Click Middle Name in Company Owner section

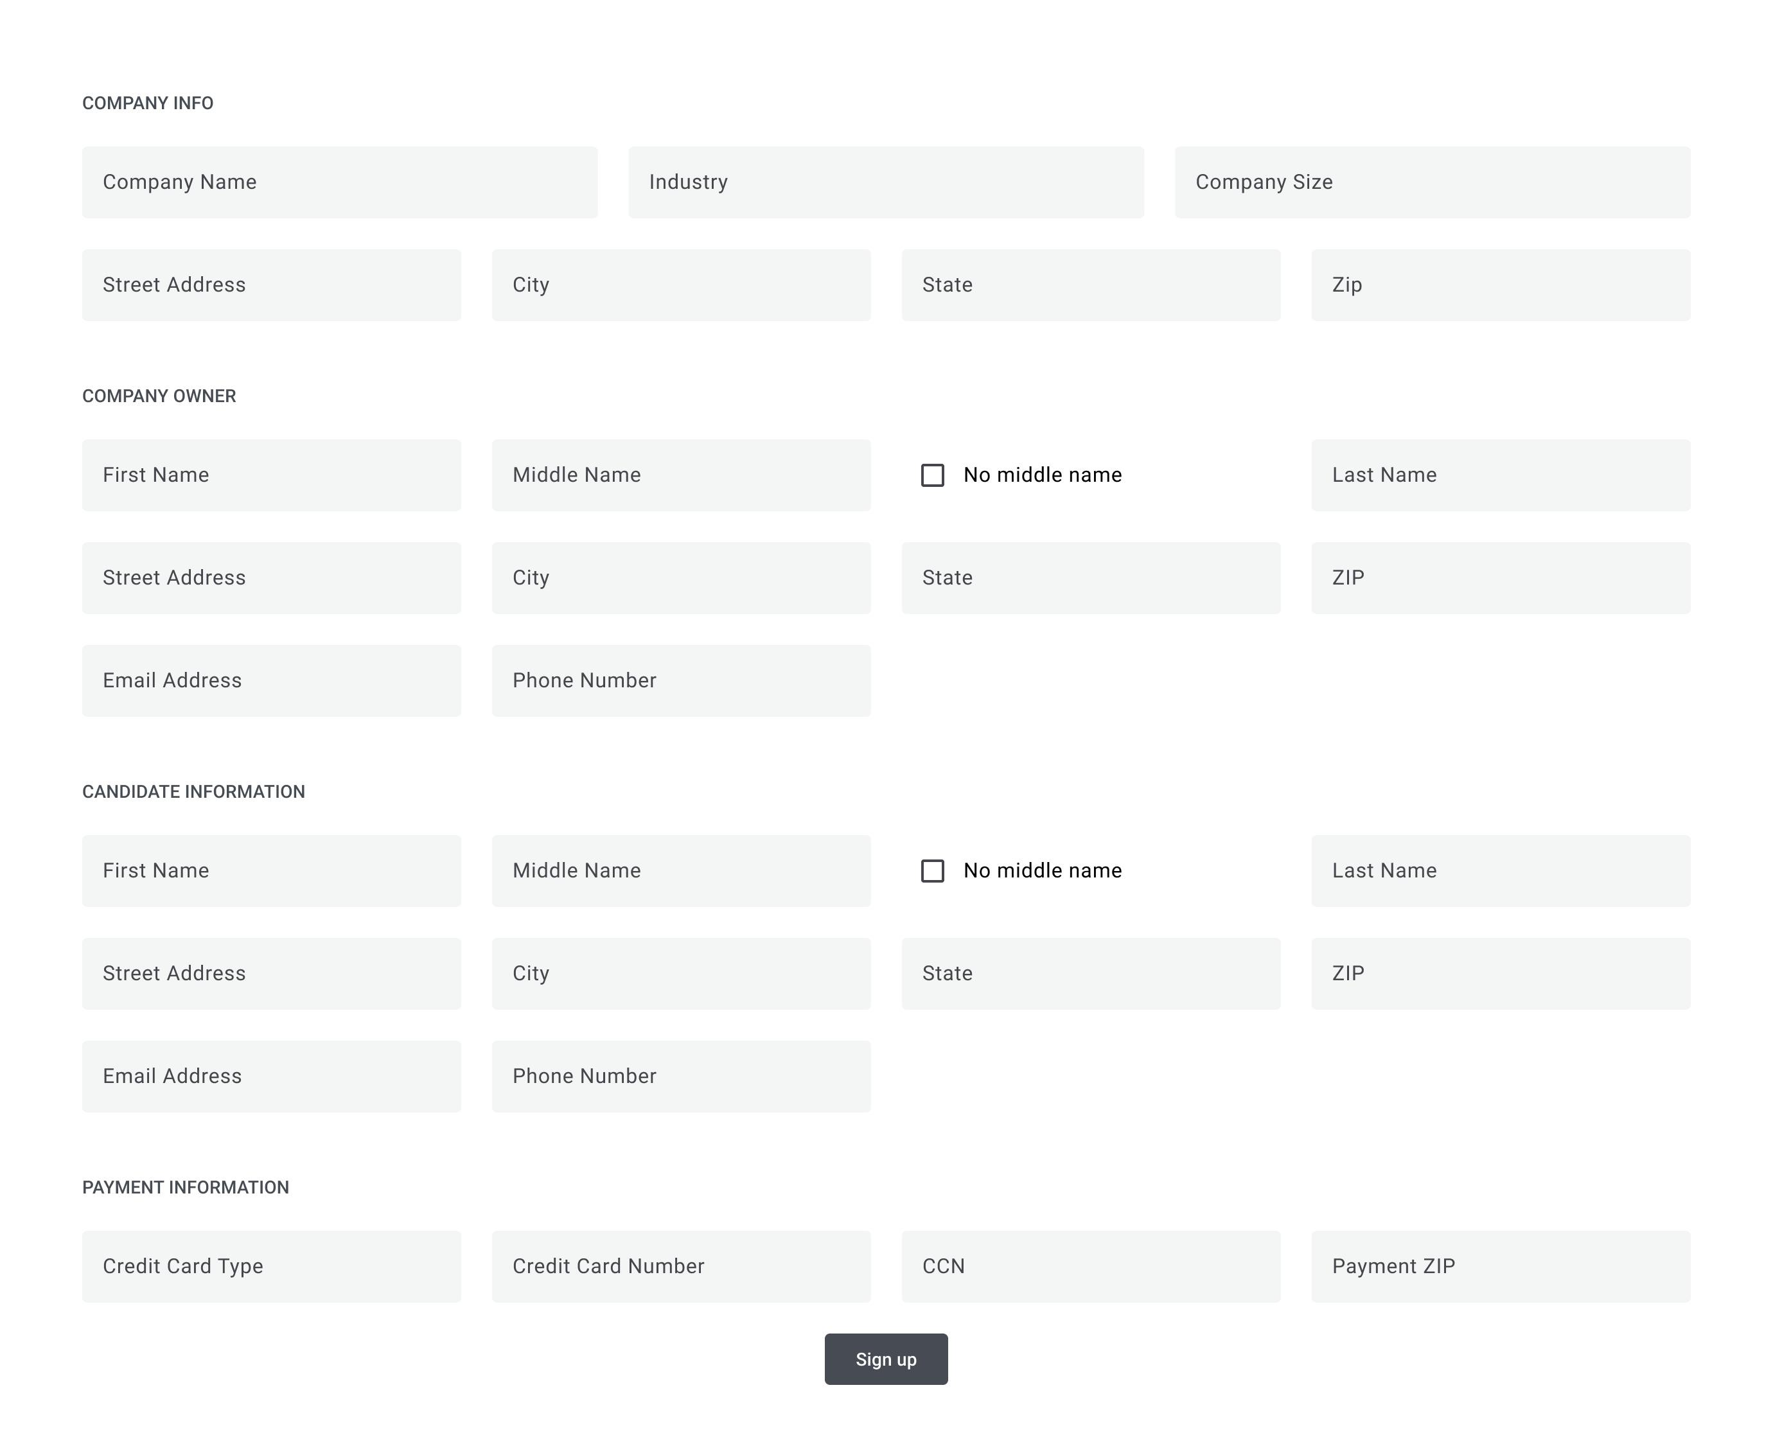[x=681, y=475]
